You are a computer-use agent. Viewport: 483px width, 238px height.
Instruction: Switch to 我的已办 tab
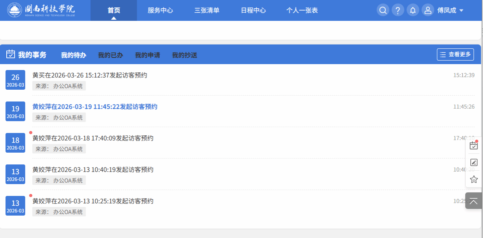pyautogui.click(x=110, y=55)
